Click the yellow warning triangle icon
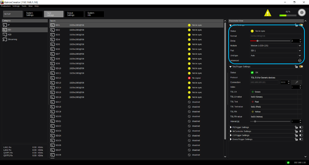Screen dimensions: 309x165 [x=268, y=13]
